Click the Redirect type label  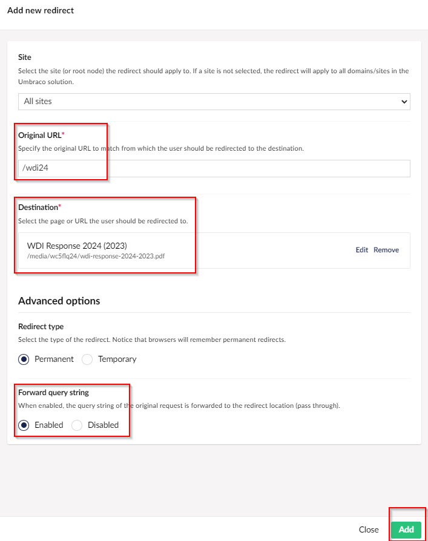pos(41,326)
